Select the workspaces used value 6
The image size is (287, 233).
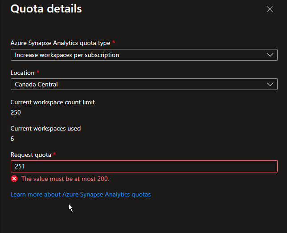point(12,139)
